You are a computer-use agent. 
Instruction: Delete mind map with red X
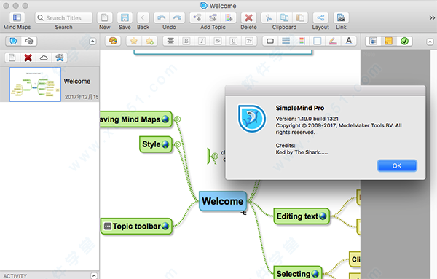[x=28, y=58]
